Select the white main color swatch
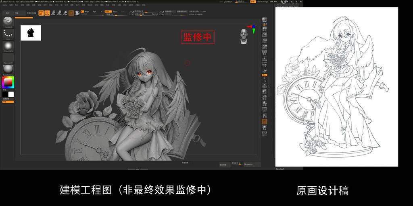 tap(11, 94)
